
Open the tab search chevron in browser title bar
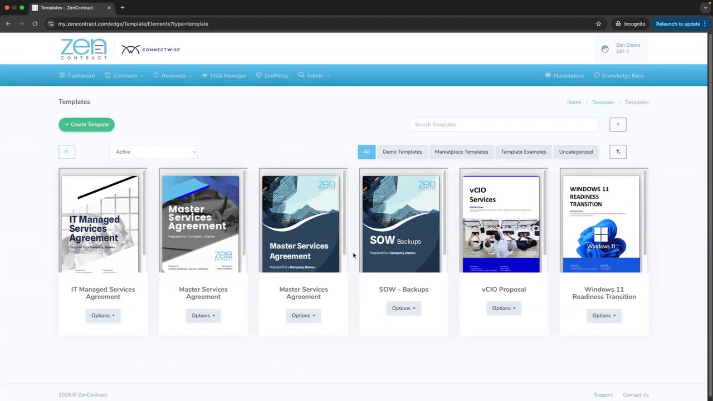pyautogui.click(x=705, y=8)
